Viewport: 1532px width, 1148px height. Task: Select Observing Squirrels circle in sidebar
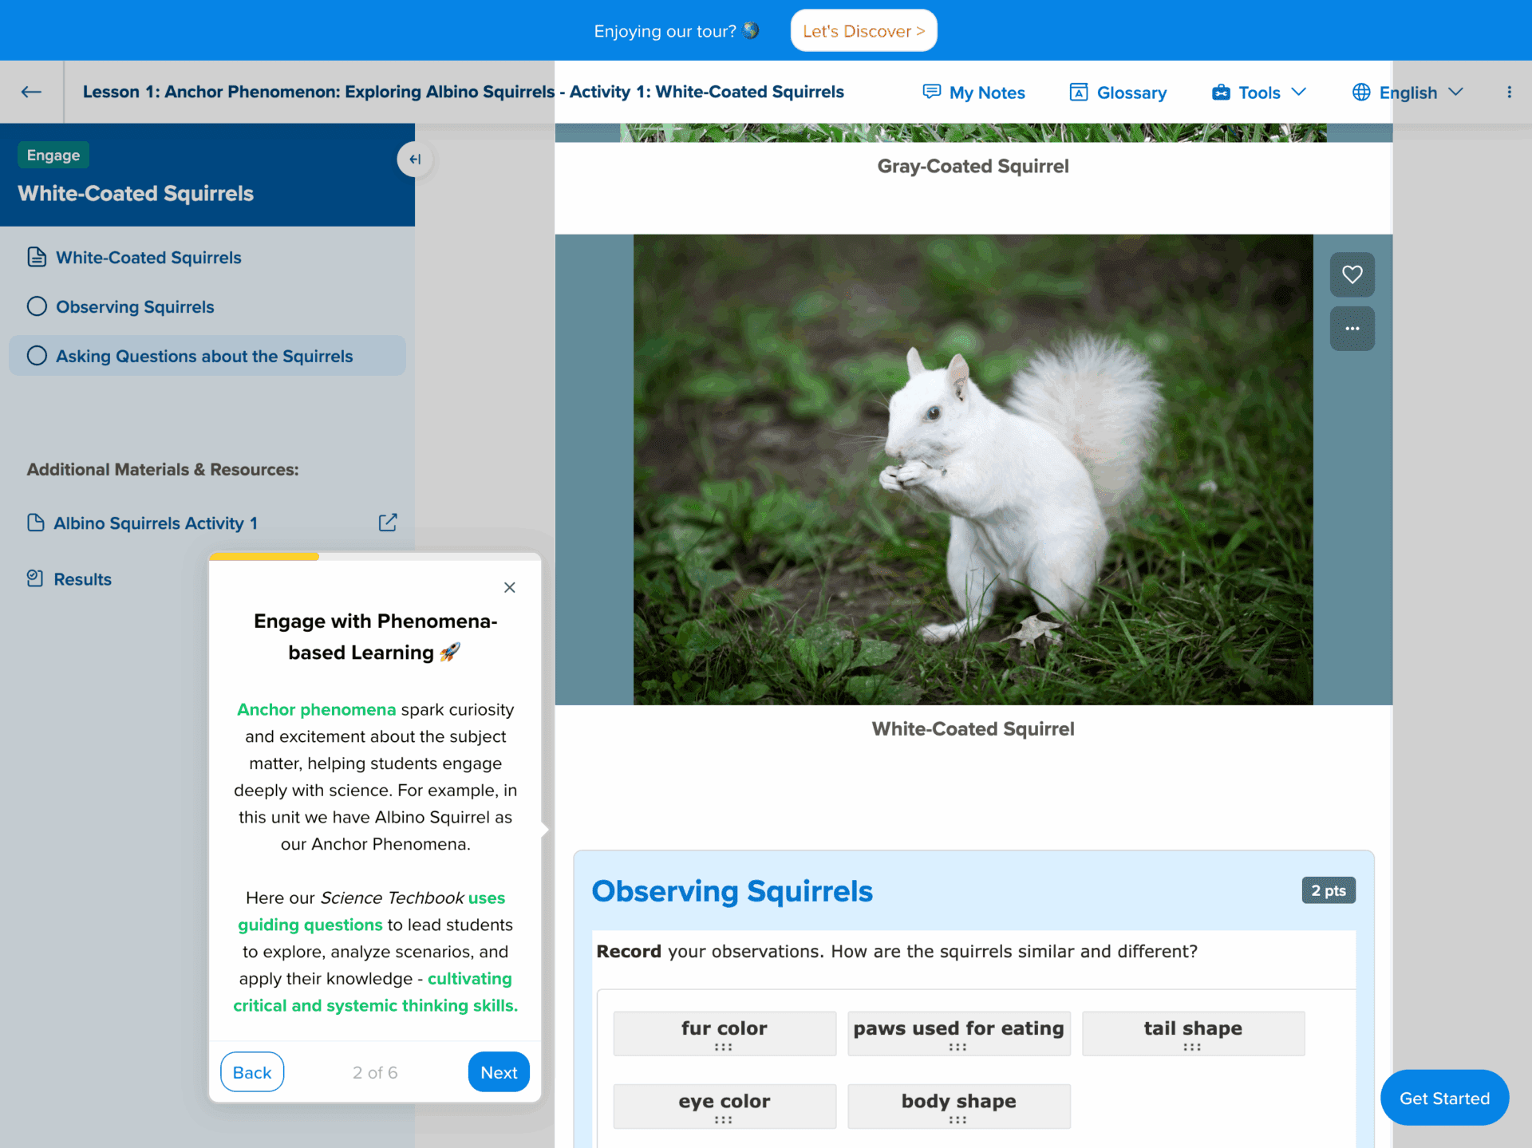(37, 306)
